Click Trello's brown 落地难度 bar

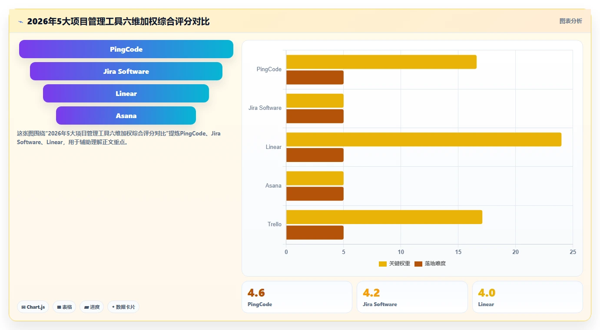(x=315, y=232)
